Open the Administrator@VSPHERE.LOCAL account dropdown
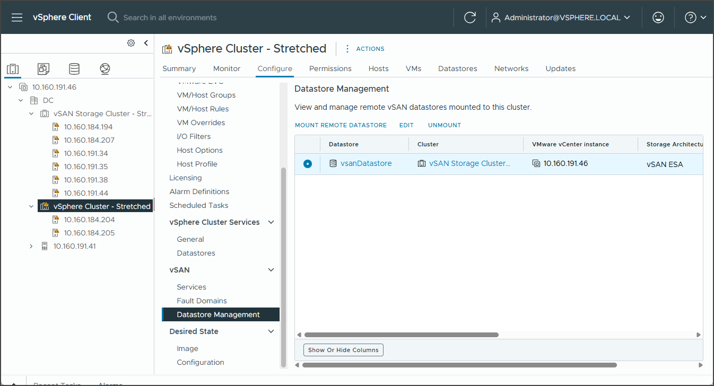 [560, 17]
